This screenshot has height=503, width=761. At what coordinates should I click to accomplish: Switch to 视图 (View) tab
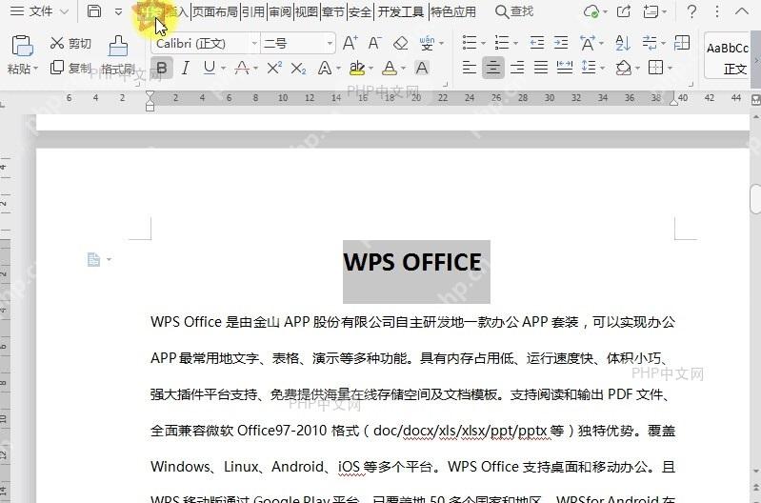click(307, 11)
